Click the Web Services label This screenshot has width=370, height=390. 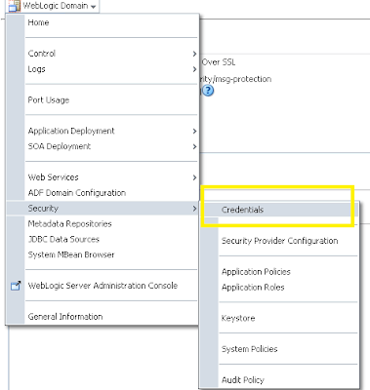(53, 177)
